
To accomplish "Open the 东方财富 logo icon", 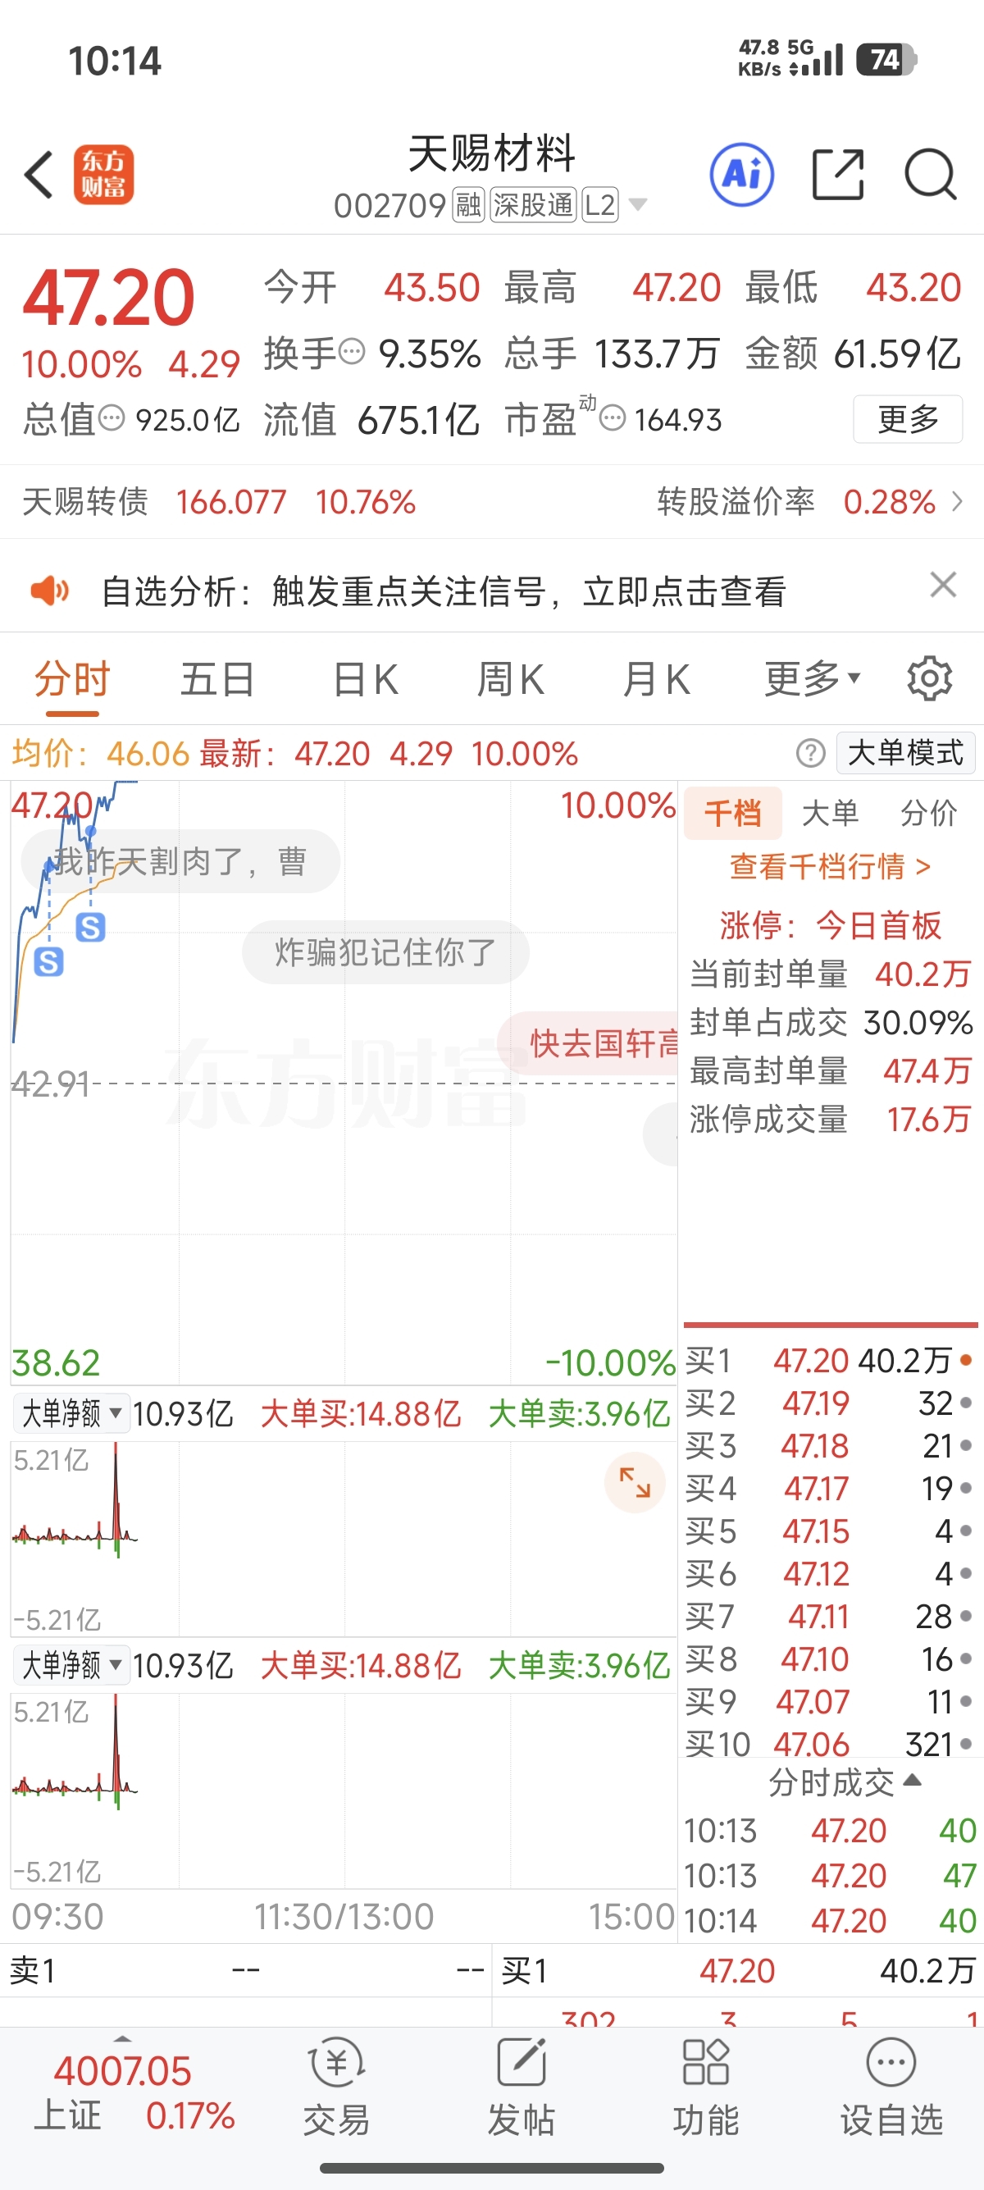I will [x=103, y=176].
